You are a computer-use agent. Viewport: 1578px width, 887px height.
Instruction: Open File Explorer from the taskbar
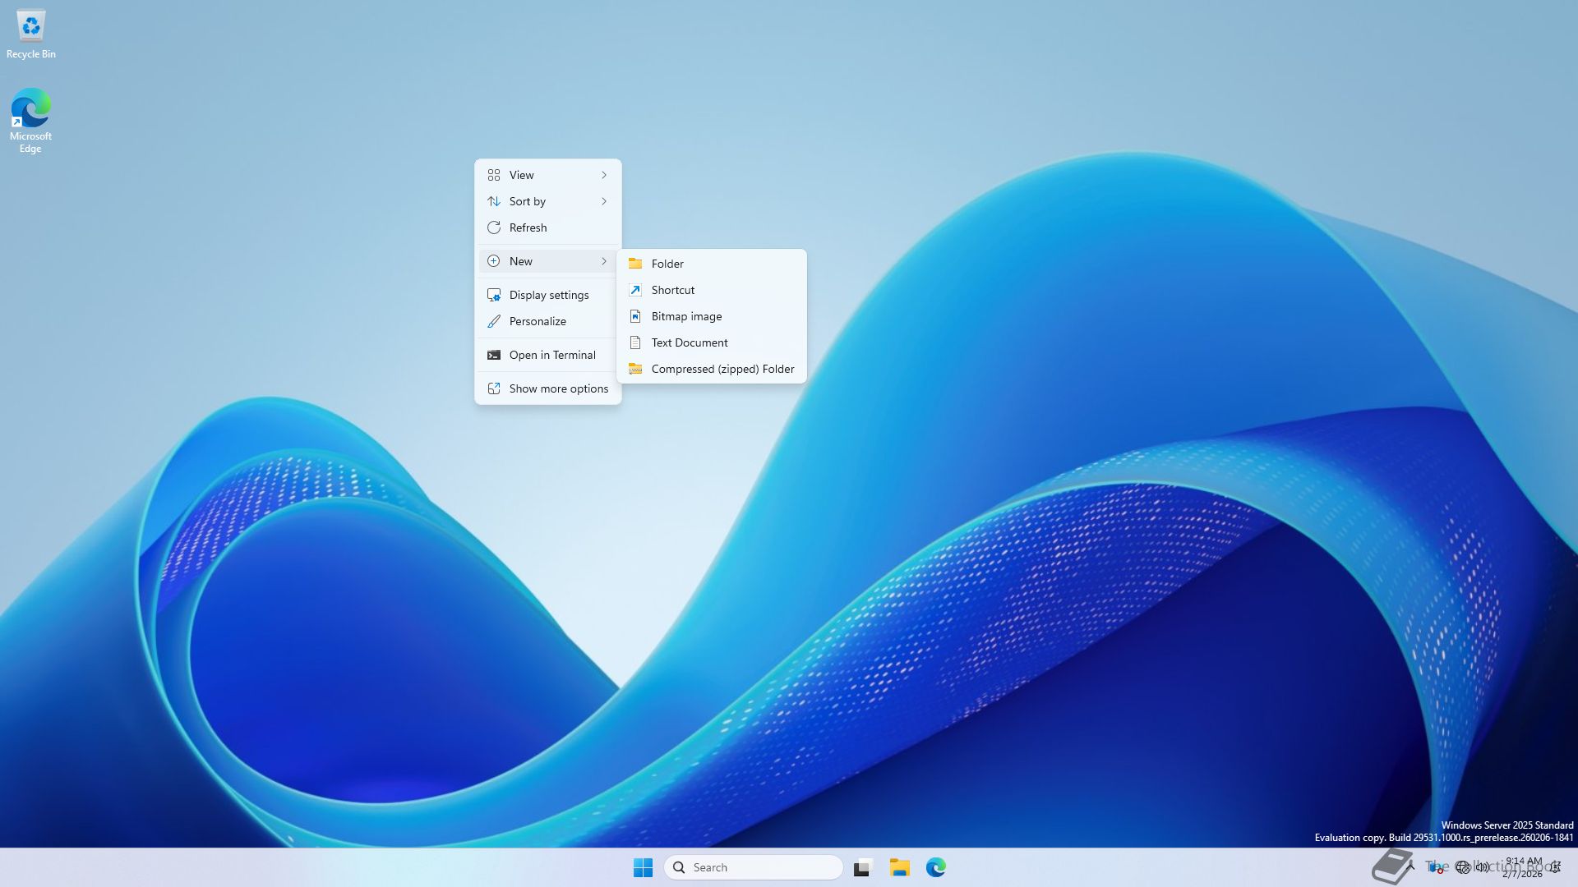click(x=899, y=867)
